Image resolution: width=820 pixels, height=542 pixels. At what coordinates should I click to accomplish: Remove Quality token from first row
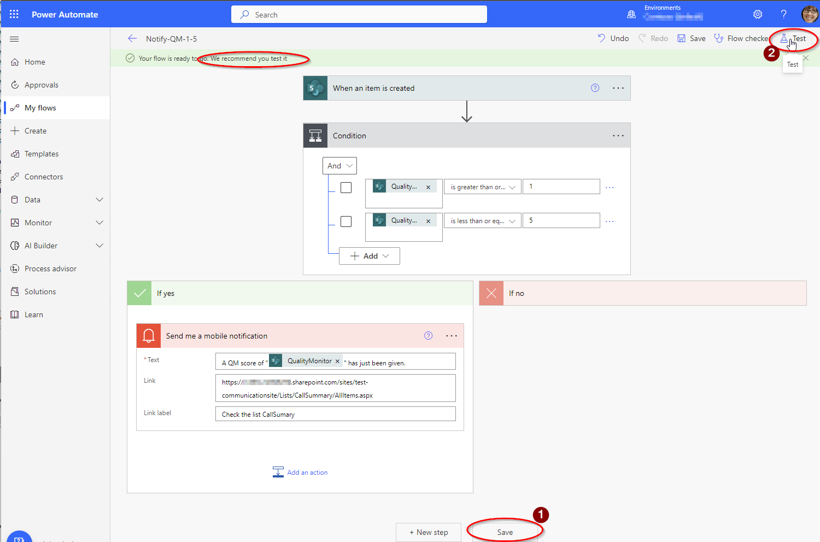(428, 187)
